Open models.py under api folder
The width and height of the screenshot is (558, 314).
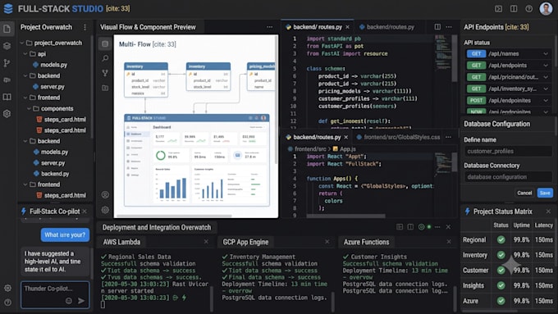[x=53, y=65]
